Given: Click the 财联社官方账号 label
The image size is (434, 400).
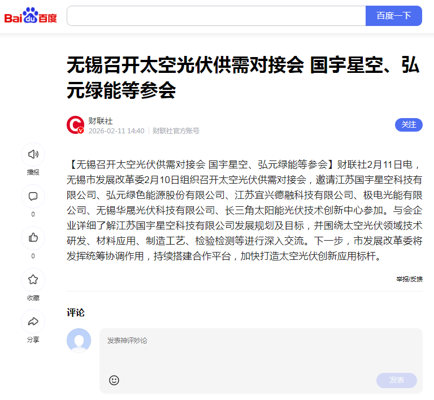Looking at the screenshot, I should pos(176,131).
